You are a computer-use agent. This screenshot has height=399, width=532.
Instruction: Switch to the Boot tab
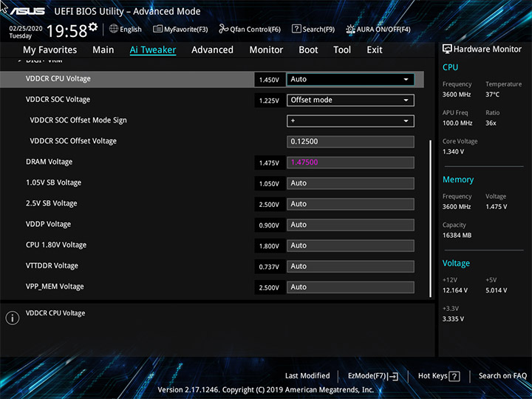[x=308, y=50]
